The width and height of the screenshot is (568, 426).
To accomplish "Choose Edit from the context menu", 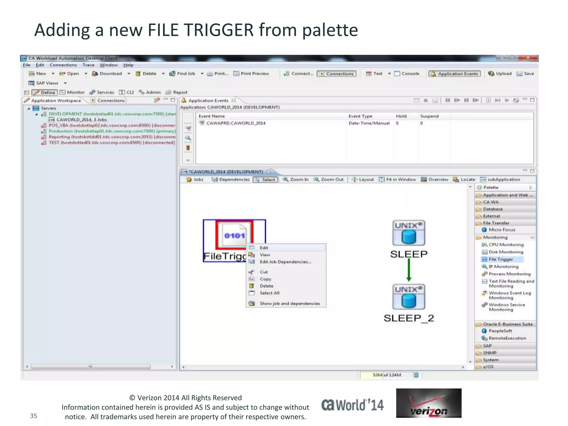I will click(286, 248).
